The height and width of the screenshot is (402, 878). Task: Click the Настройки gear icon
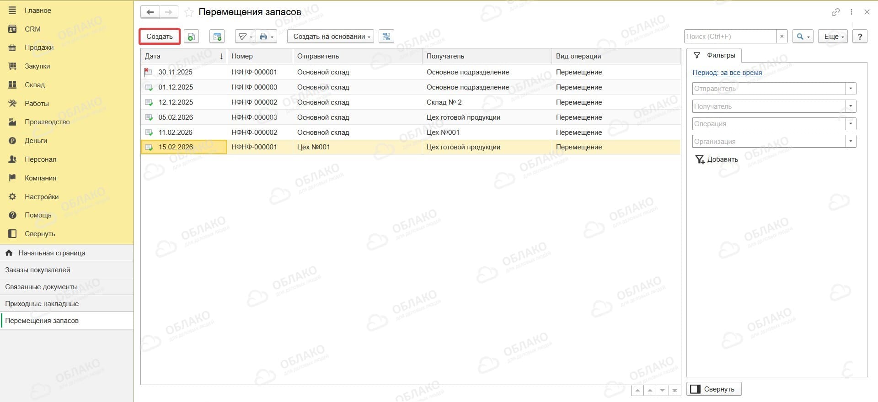point(13,197)
